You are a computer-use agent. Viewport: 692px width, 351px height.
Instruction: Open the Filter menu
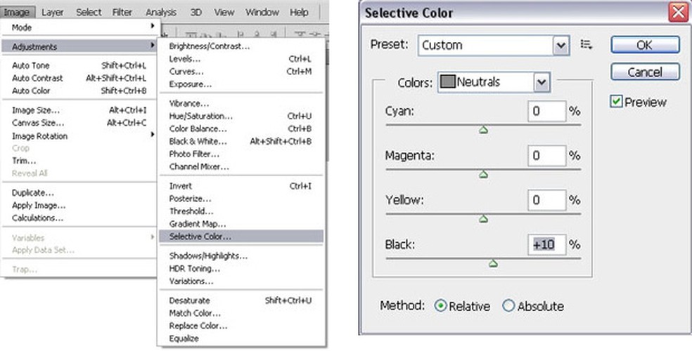pos(122,12)
